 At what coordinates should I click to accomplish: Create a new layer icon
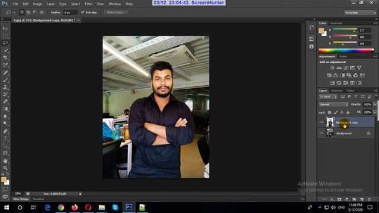pos(362,199)
